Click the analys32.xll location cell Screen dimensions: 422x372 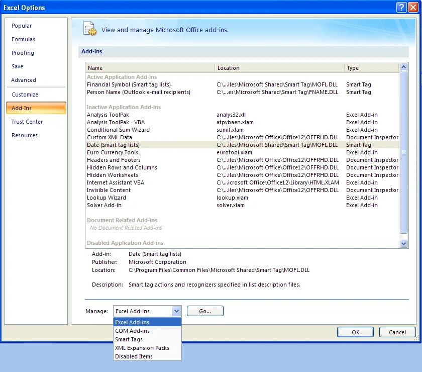click(231, 115)
